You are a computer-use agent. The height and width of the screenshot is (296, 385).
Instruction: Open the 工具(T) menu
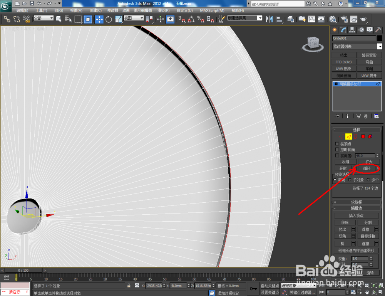41,10
